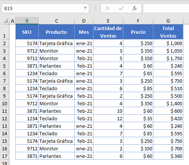
Task: Click SKU cell 5174 in row 2
Action: (27, 43)
